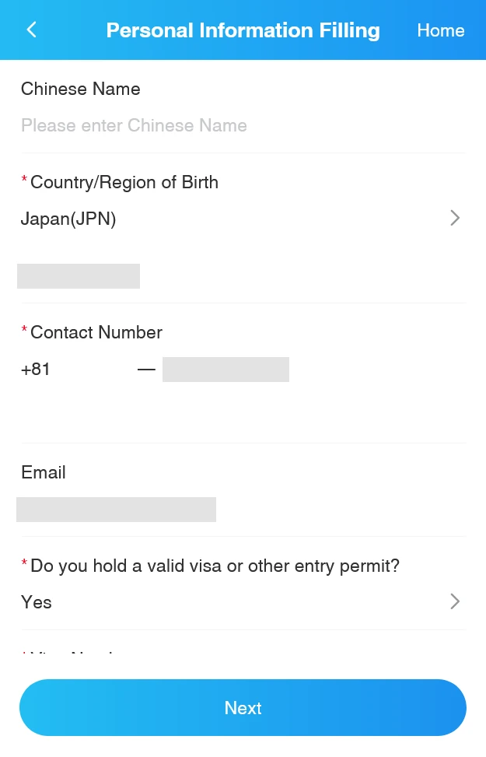Expand the valid visa question chevron
The height and width of the screenshot is (757, 486).
point(456,601)
